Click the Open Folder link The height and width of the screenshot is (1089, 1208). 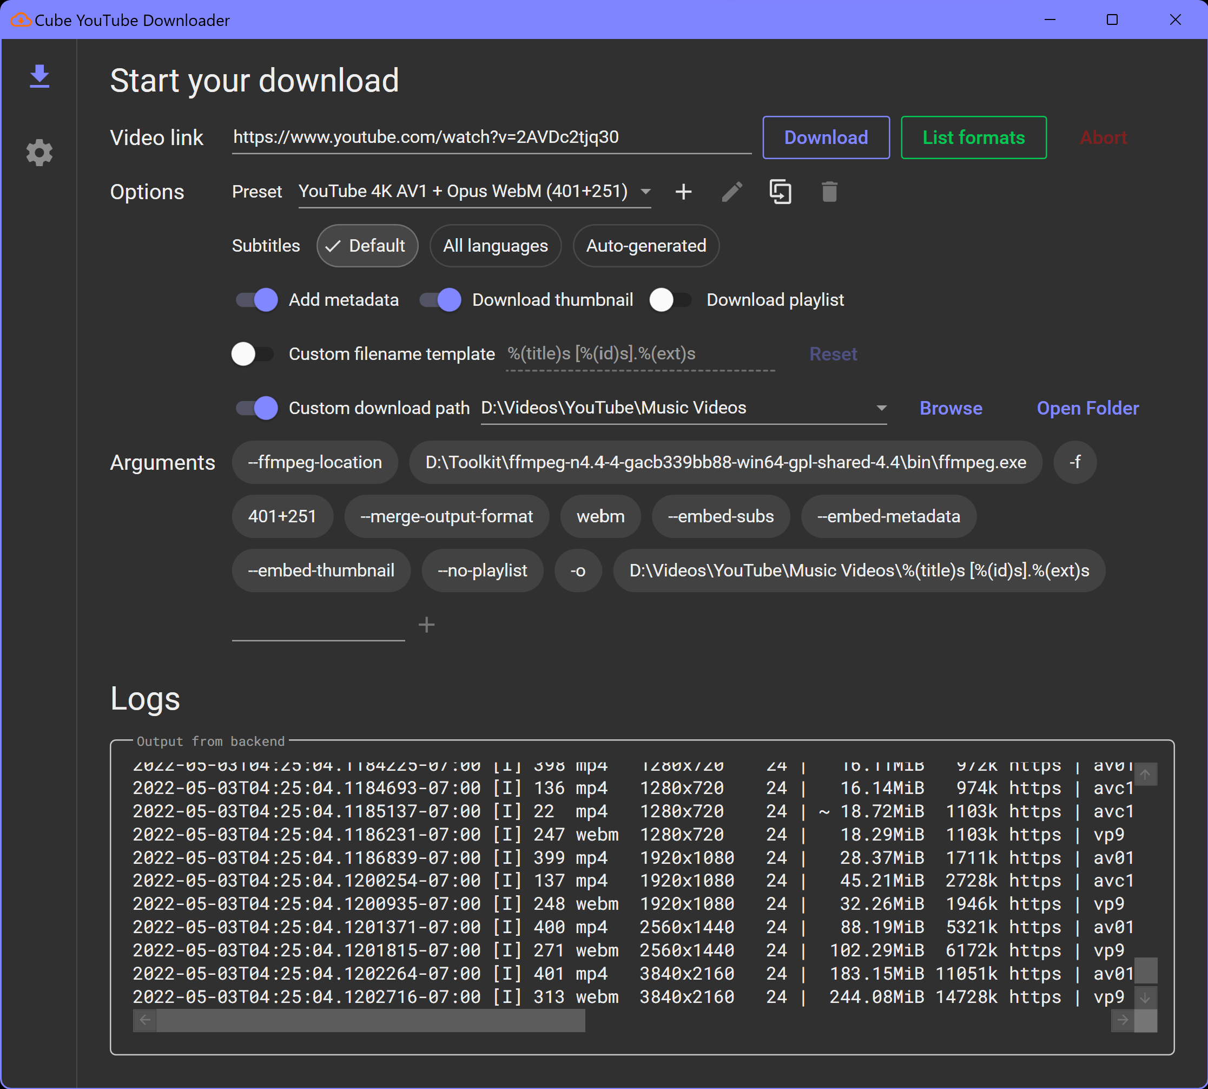1087,408
